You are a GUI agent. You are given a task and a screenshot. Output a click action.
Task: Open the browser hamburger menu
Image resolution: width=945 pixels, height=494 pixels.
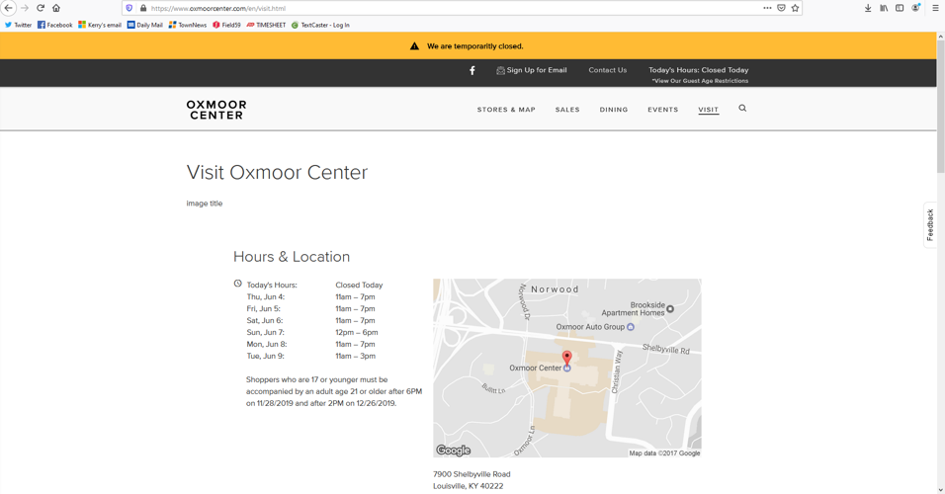pyautogui.click(x=935, y=8)
